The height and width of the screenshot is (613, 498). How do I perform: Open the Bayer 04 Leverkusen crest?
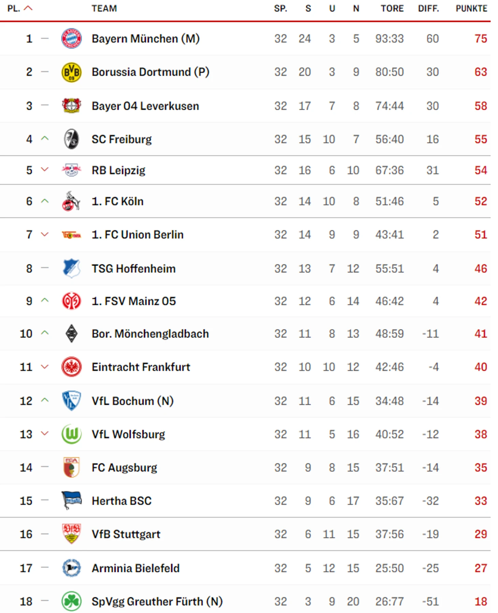(x=71, y=106)
